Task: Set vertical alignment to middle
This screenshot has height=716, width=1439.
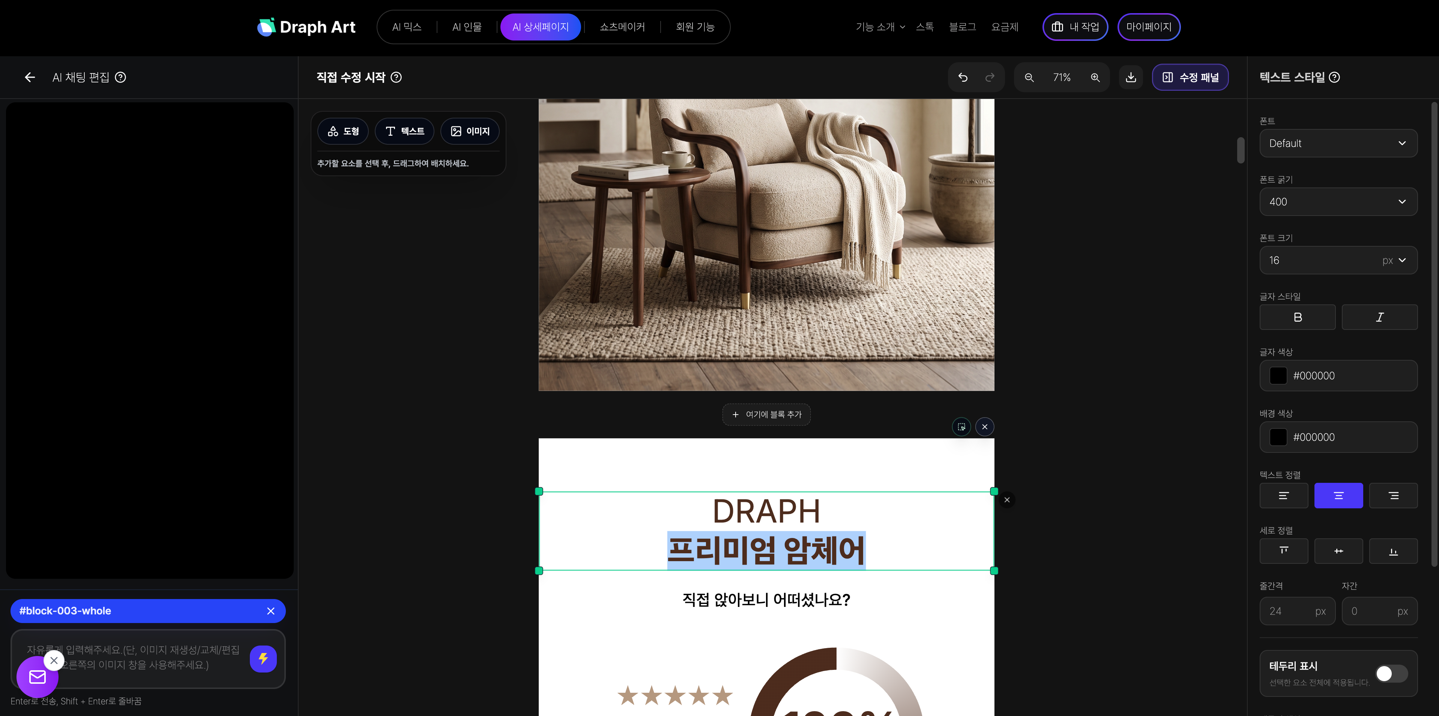Action: point(1338,551)
